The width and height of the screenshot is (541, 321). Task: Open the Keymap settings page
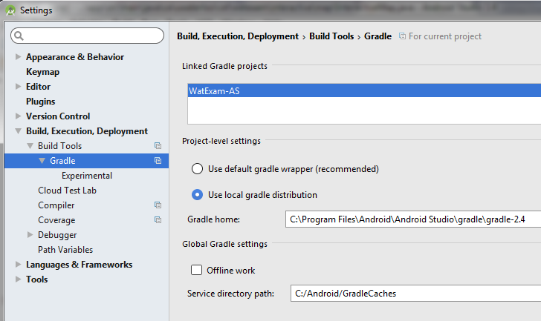tap(42, 72)
